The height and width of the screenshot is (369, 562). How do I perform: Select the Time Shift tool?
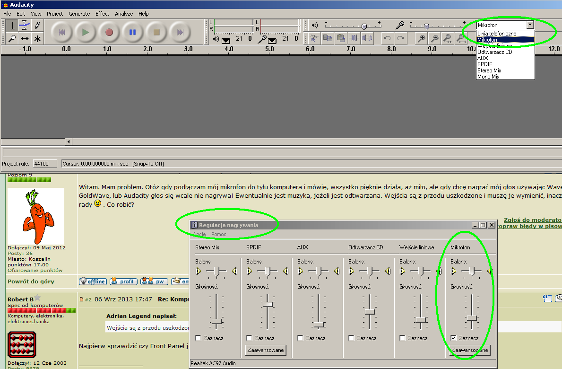coord(25,38)
